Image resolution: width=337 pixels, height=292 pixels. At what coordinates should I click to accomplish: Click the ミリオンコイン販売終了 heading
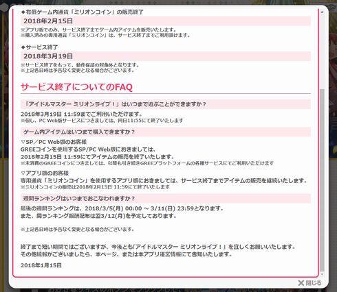coord(82,12)
